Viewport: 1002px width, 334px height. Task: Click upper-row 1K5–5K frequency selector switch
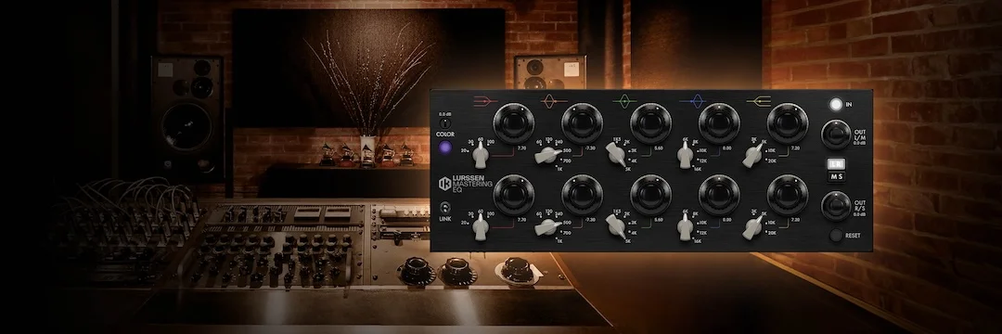(x=616, y=154)
